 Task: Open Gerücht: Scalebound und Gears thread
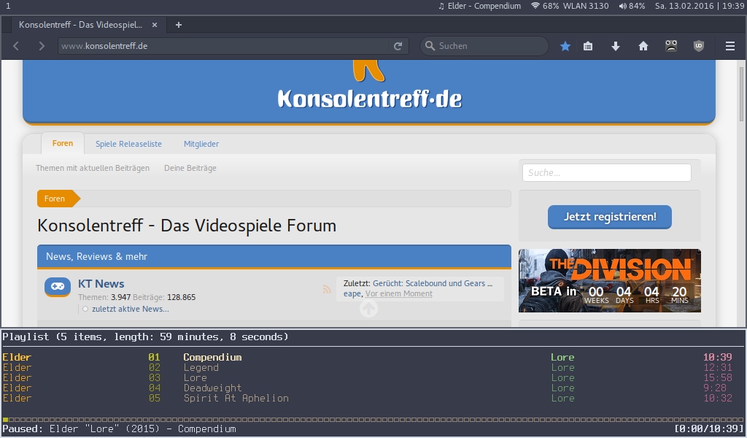pyautogui.click(x=433, y=283)
